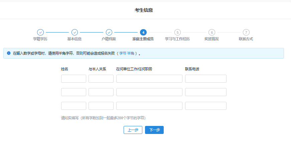Click the 与本人关系 column header
Screen dimensions: 291x142
tap(97, 69)
